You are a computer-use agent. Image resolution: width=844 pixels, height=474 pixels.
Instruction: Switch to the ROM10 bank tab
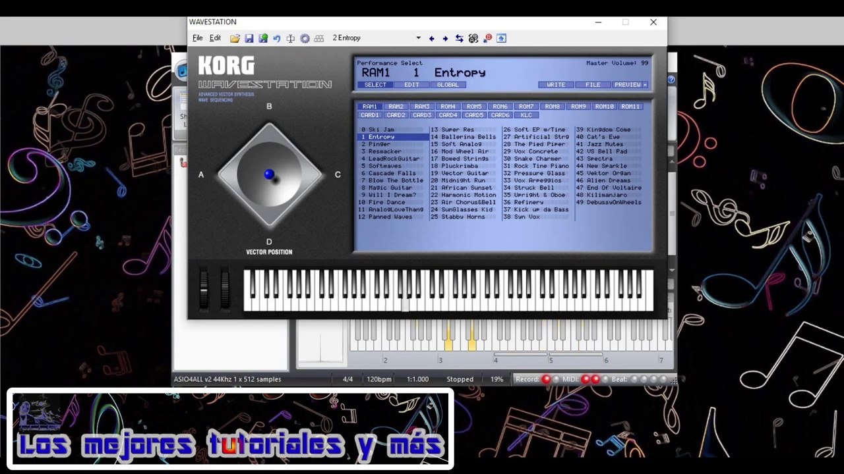pos(605,107)
